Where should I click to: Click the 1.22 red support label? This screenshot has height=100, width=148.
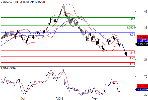(132, 58)
